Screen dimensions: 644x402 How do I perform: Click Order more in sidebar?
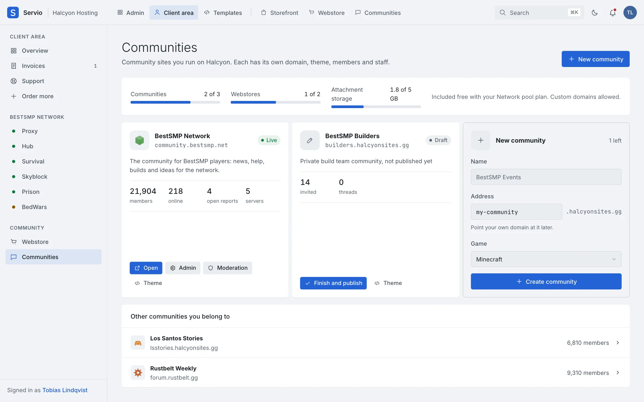(x=53, y=96)
